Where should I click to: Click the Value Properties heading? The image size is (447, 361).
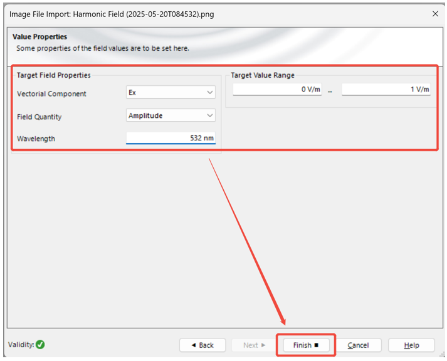(39, 38)
